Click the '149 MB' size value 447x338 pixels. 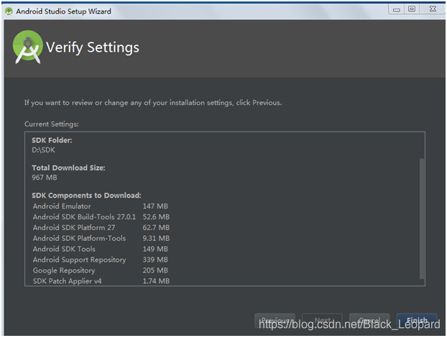point(155,249)
